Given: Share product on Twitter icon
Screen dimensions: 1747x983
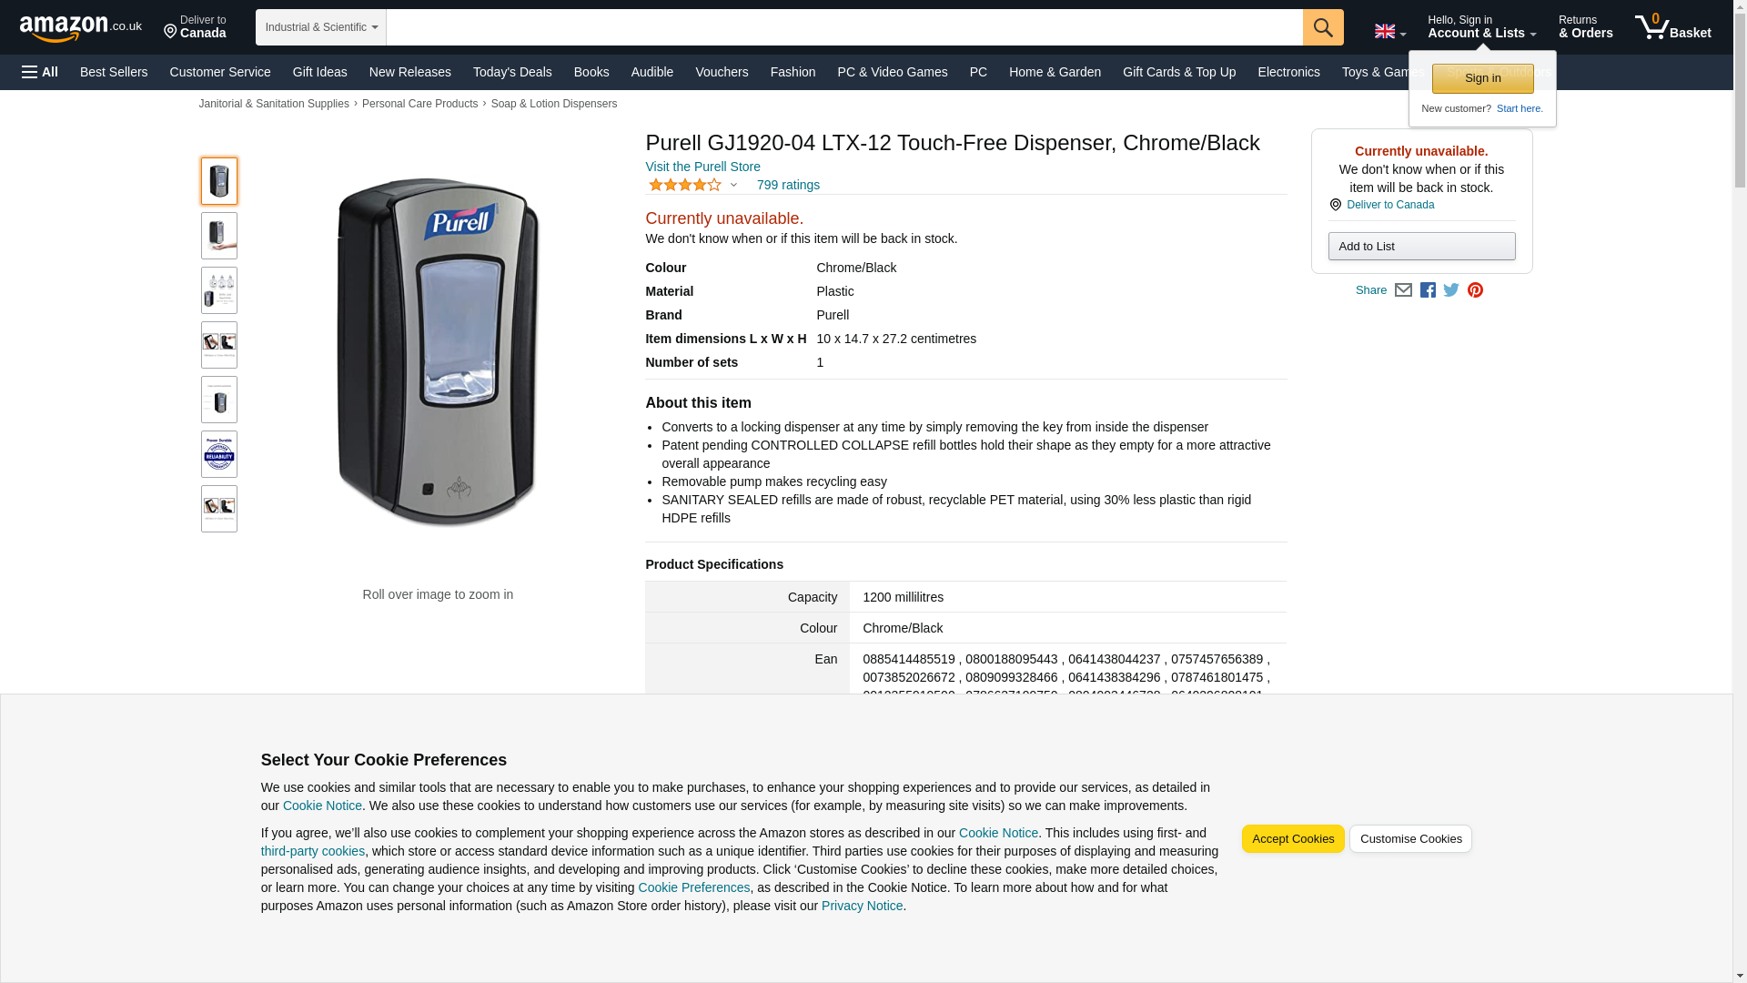Looking at the screenshot, I should coord(1451,290).
